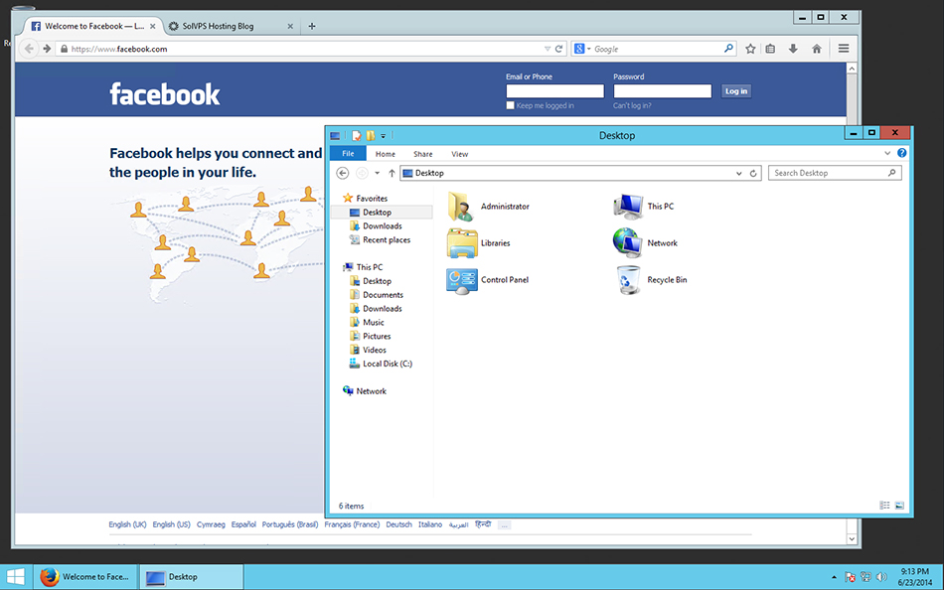This screenshot has height=590, width=944.
Task: Open the Firefox hamburger menu
Action: pyautogui.click(x=844, y=49)
